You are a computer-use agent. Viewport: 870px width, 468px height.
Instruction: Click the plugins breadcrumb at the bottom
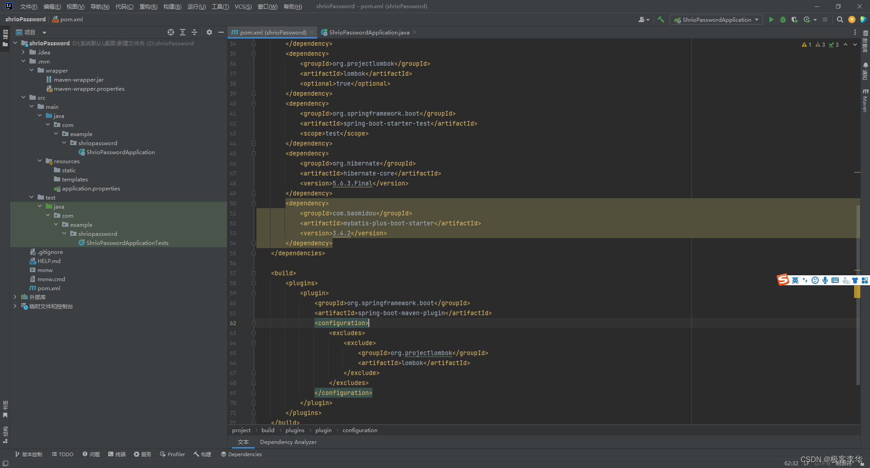(295, 430)
